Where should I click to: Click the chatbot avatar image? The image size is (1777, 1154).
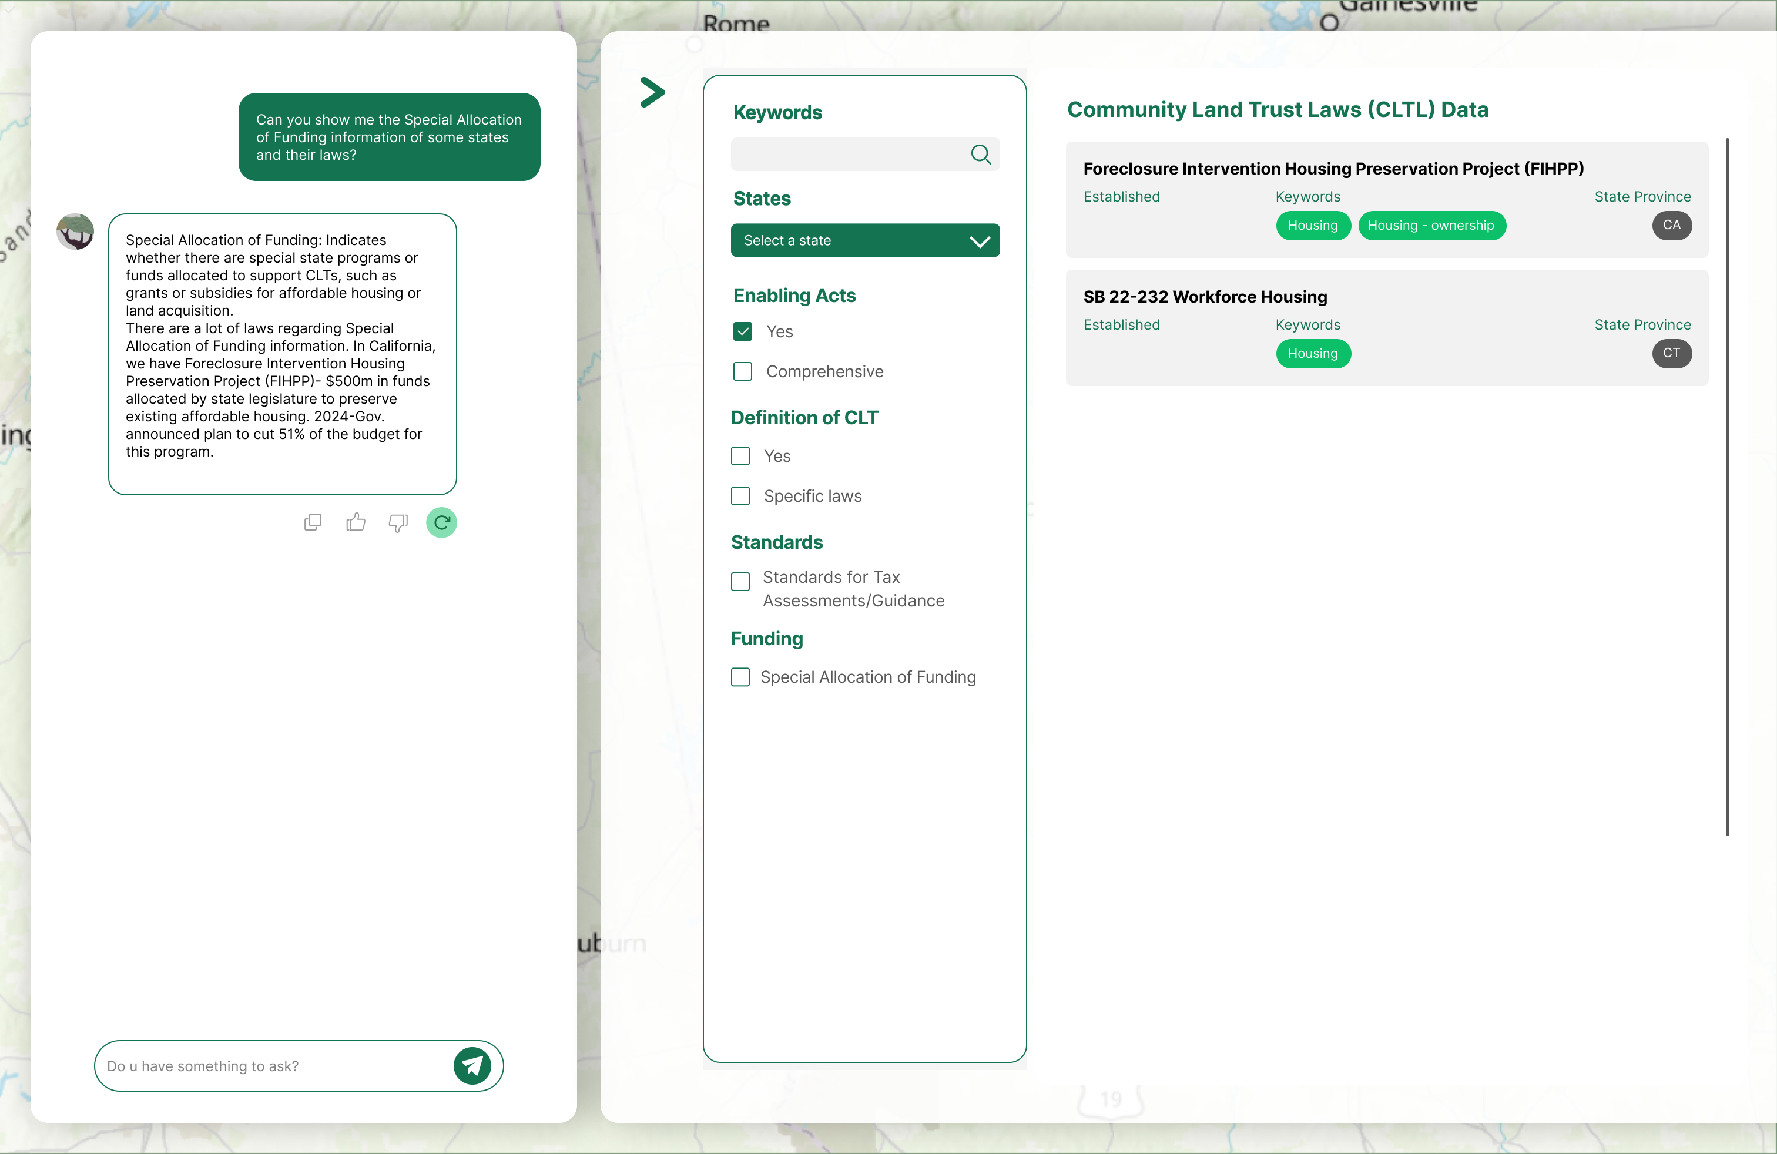(x=75, y=232)
